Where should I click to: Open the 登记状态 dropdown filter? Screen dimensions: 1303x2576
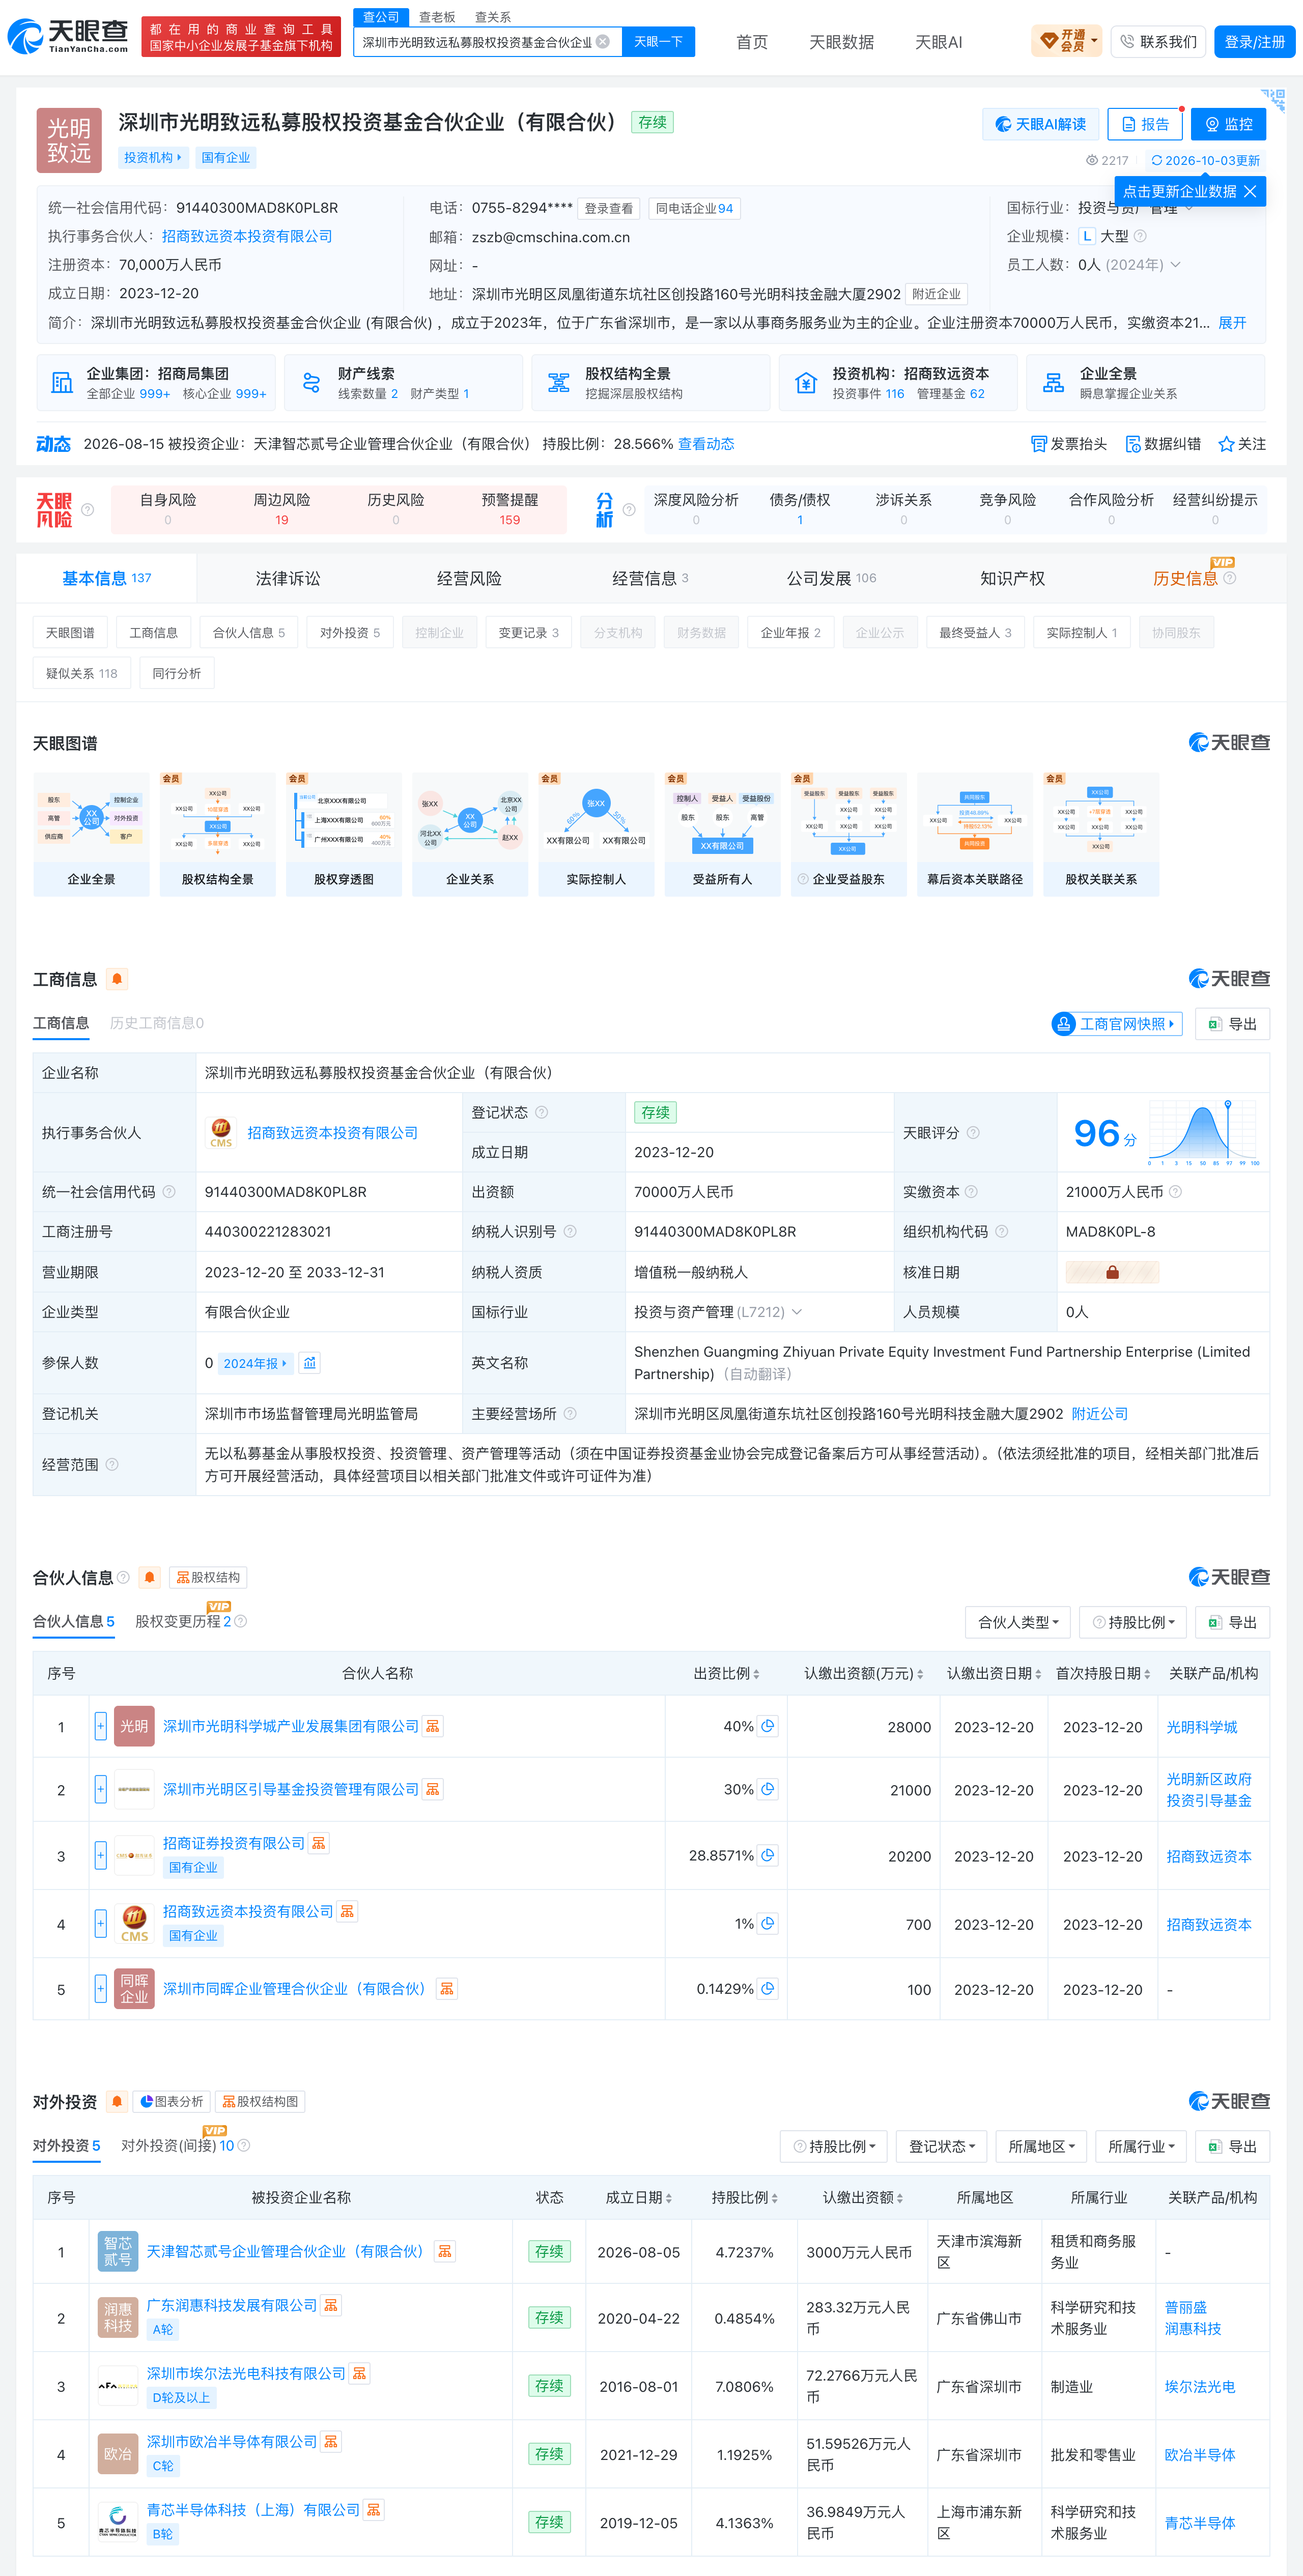pyautogui.click(x=942, y=2146)
